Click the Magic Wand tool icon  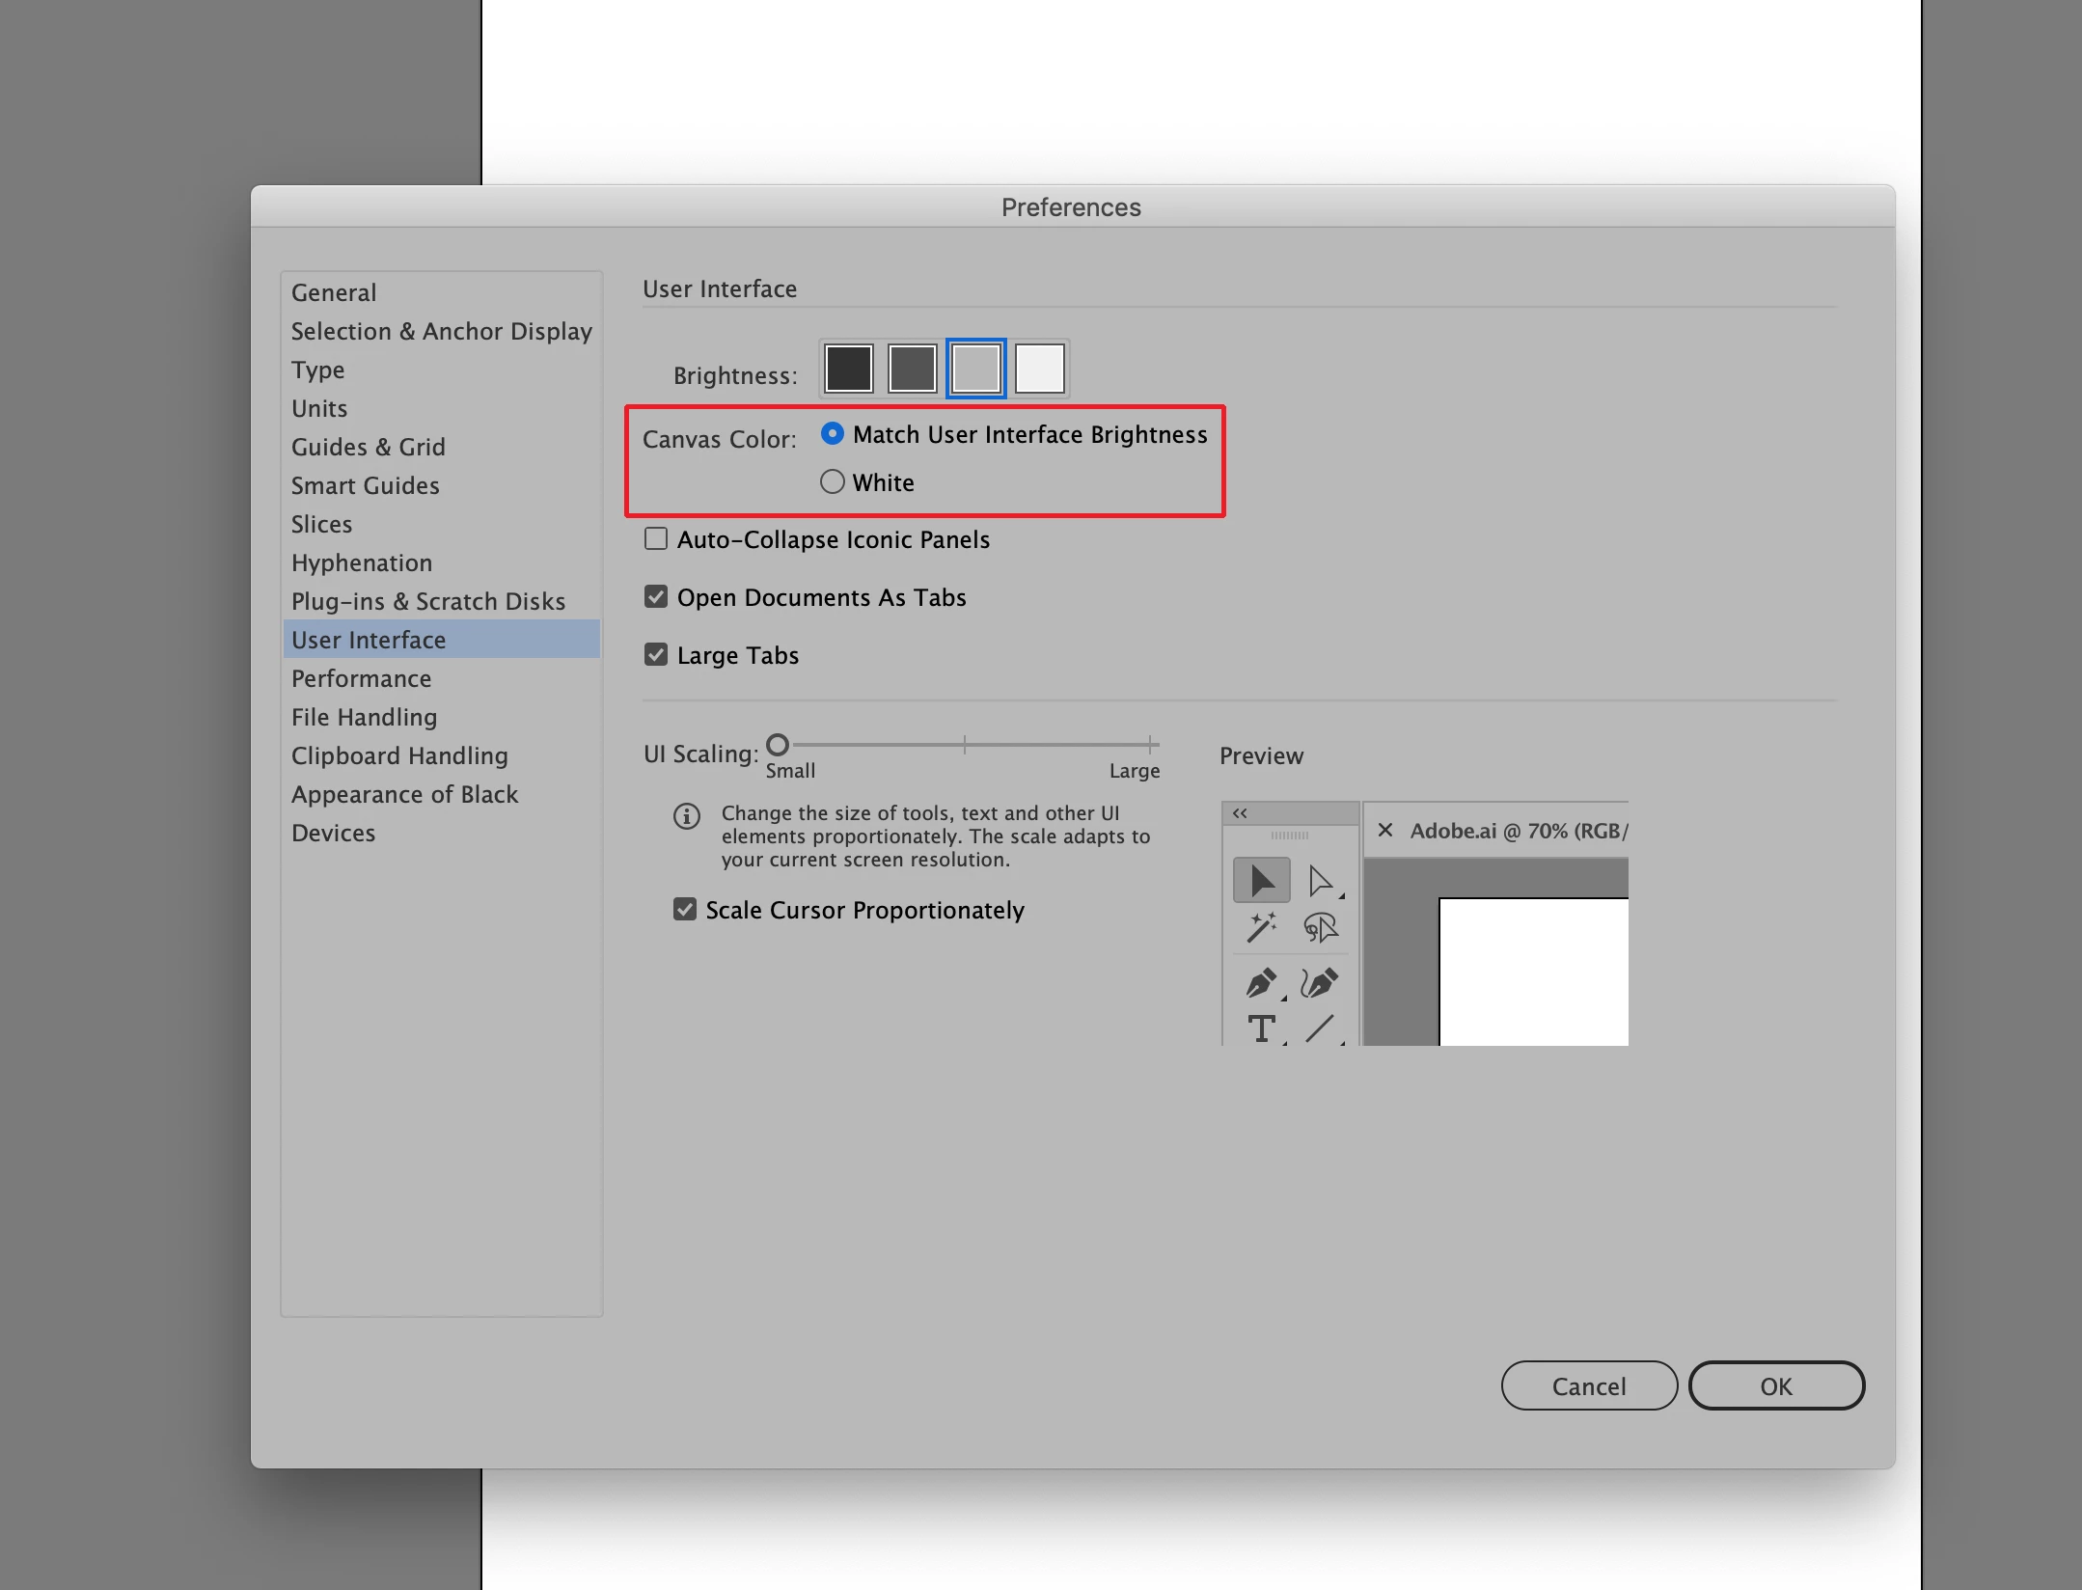point(1261,927)
